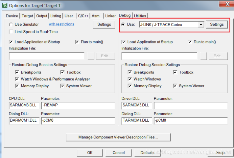Expand the J-LINK / J-TRACE Cortex dropdown
The height and width of the screenshot is (158, 234).
coord(201,25)
